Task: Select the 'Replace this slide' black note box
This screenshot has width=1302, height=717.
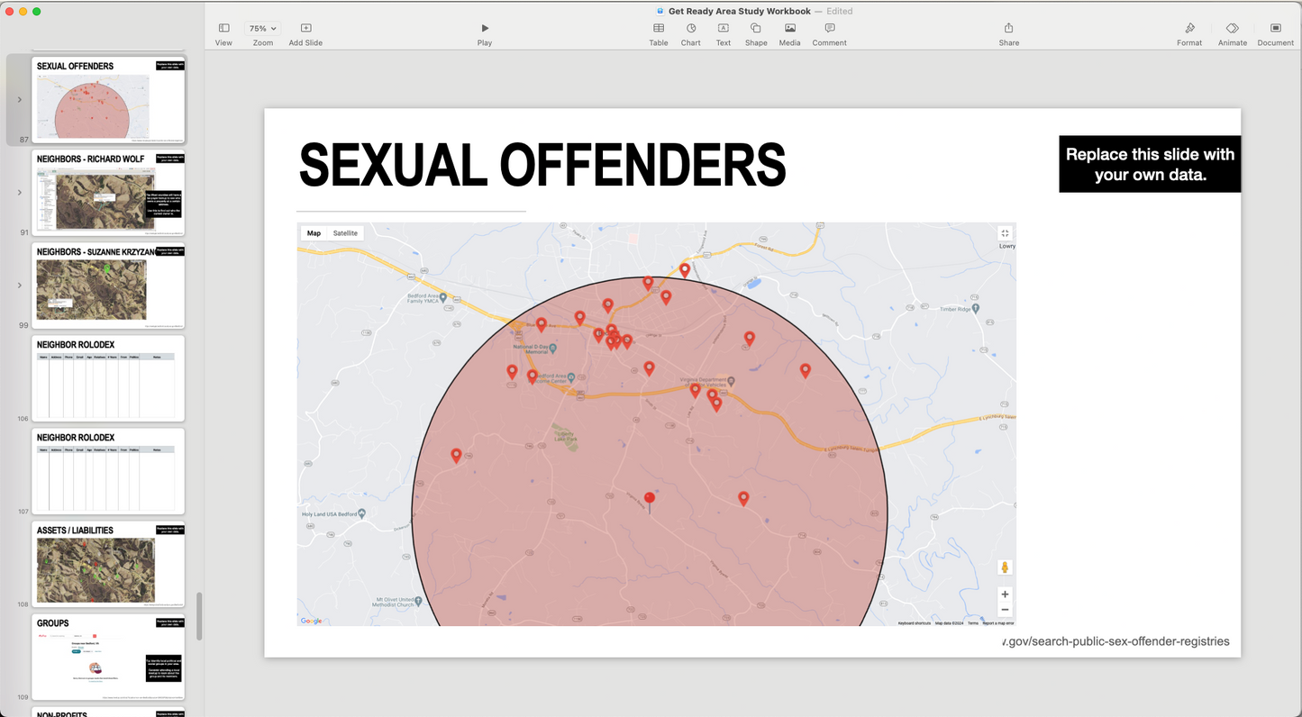Action: click(x=1150, y=164)
